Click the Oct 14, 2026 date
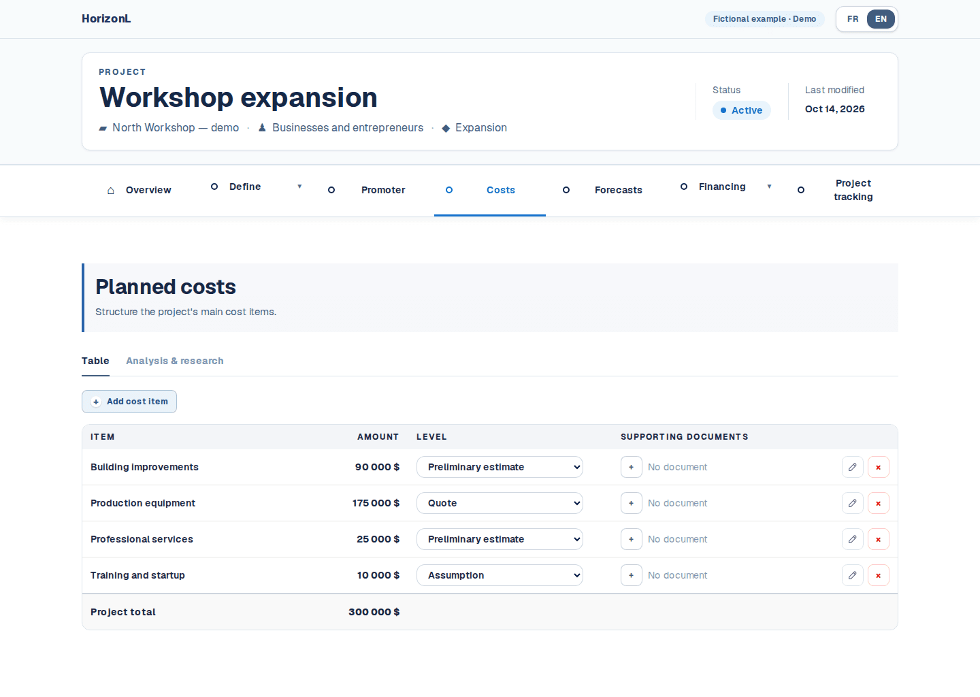This screenshot has height=697, width=980. point(834,109)
